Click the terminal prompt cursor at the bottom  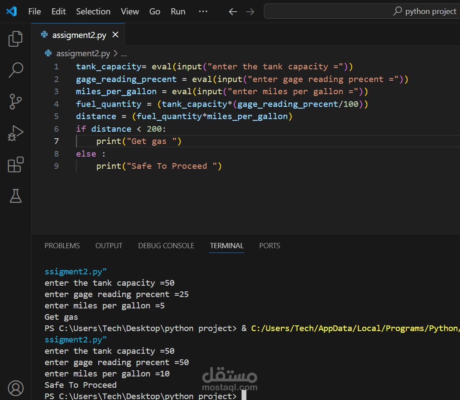click(x=244, y=396)
